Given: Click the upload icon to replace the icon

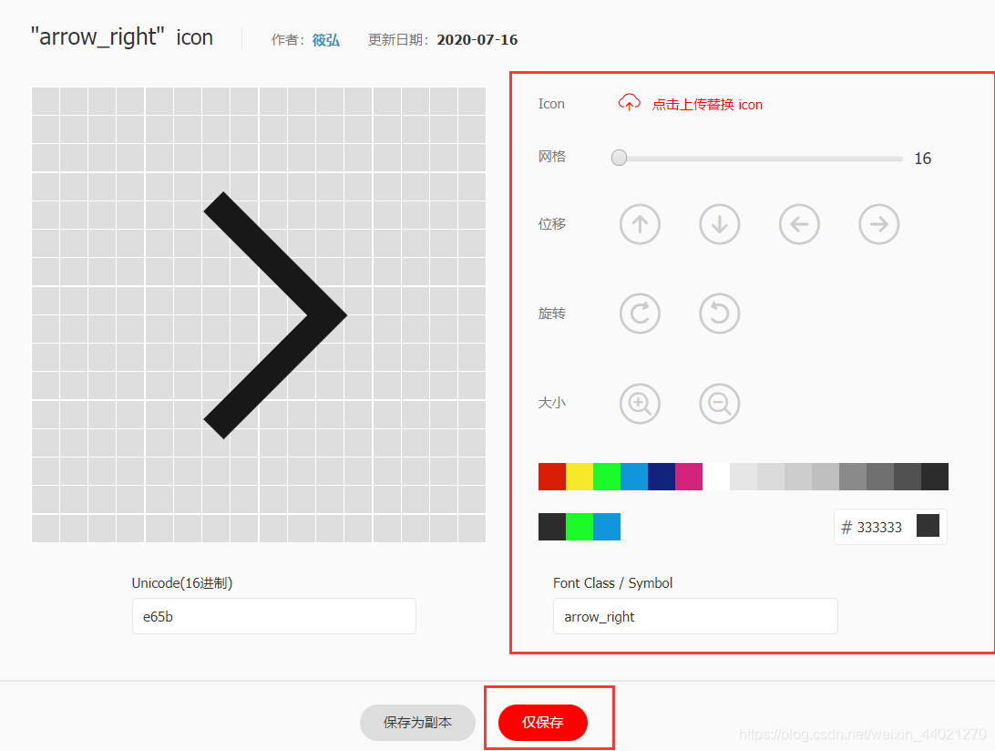Looking at the screenshot, I should point(629,103).
